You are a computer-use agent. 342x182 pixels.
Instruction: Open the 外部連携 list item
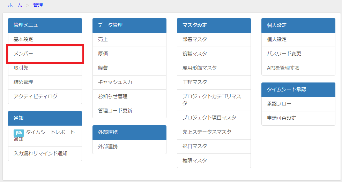[129, 147]
